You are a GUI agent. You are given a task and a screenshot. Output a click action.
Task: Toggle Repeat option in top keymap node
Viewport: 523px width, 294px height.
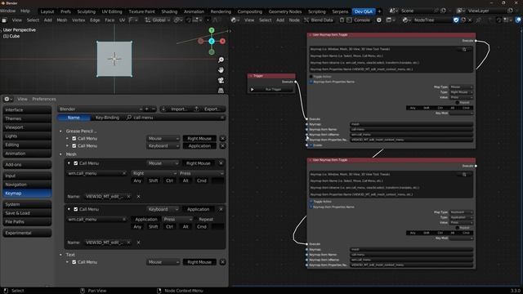[x=458, y=103]
